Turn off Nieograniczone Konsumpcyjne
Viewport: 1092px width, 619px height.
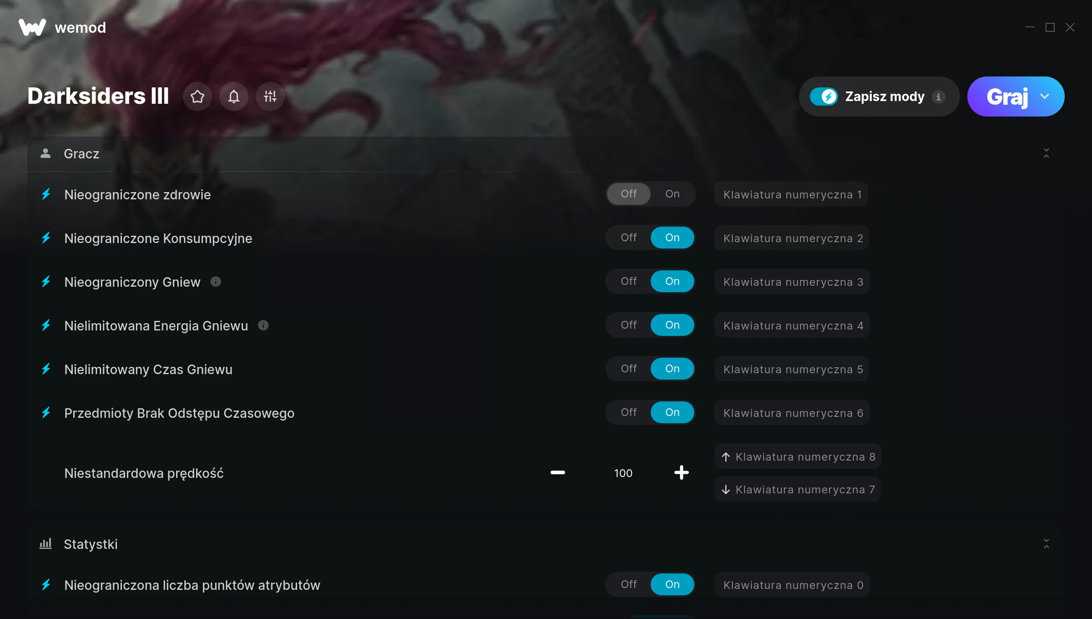tap(629, 238)
